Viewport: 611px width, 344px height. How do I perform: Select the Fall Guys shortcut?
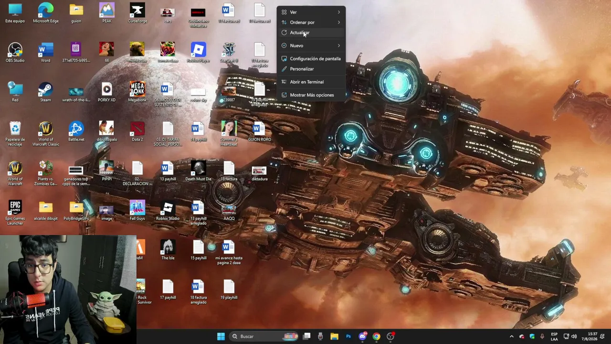click(137, 211)
